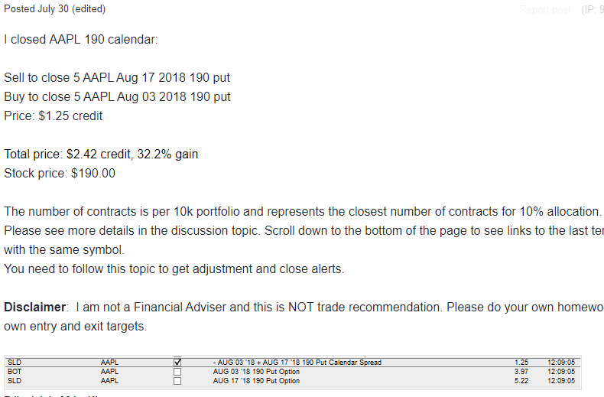
Task: Click the 'I closed AAPL 190 calendar' line
Action: [81, 39]
